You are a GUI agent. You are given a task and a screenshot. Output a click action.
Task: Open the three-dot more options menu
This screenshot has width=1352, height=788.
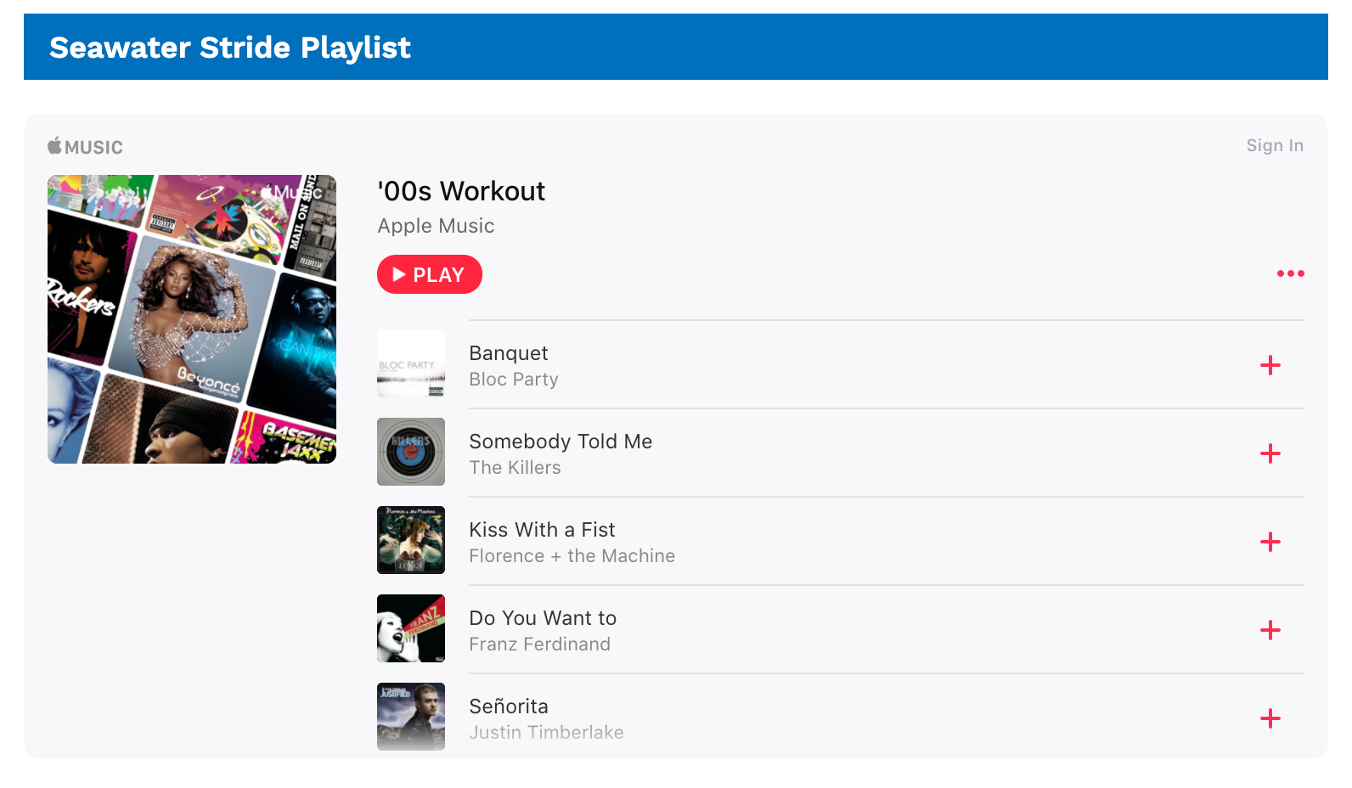(1290, 273)
